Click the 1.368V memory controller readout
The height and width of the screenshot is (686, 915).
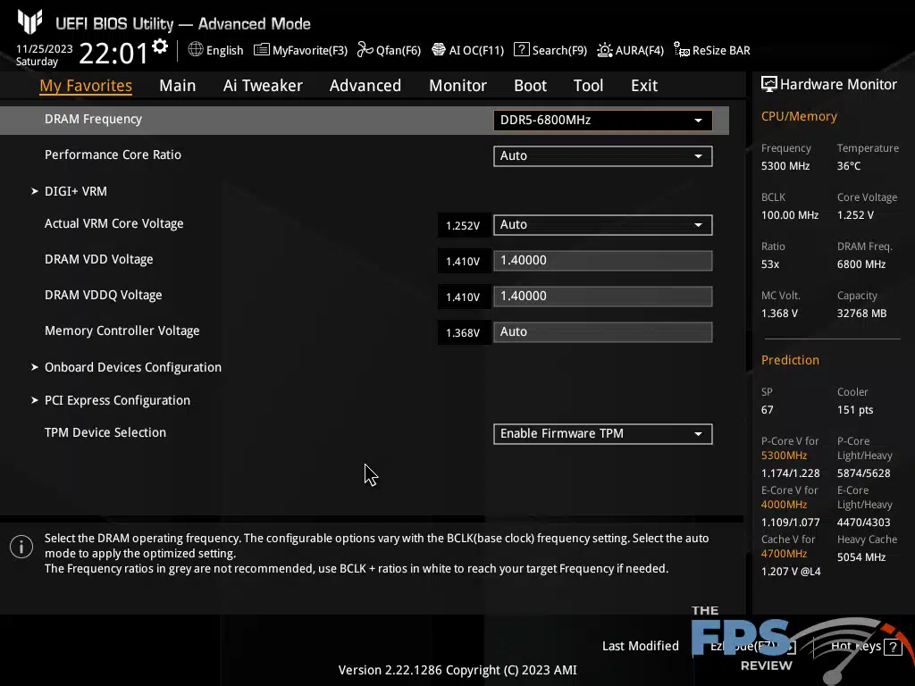(x=463, y=332)
